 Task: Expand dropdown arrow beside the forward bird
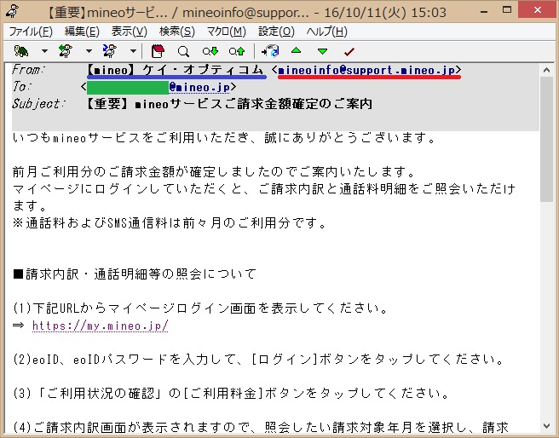pyautogui.click(x=132, y=51)
